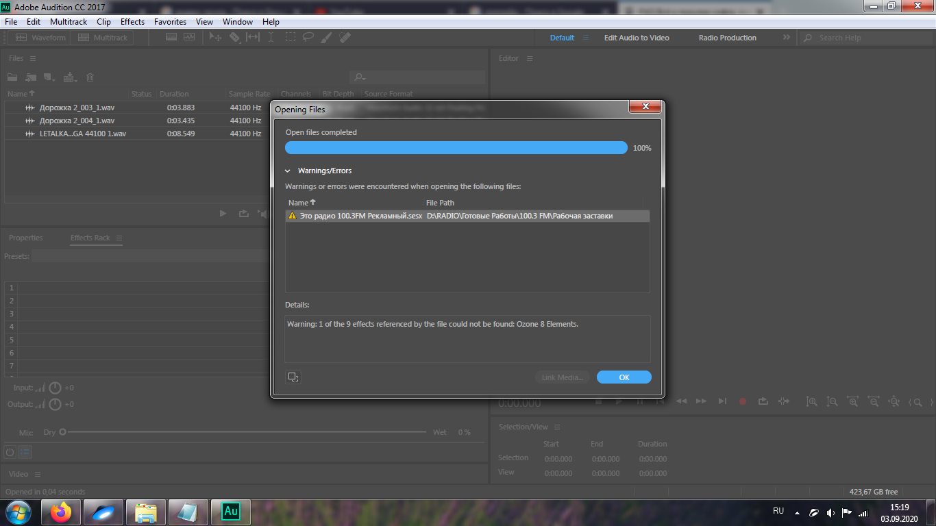
Task: Delete selected file with the trash icon
Action: coord(90,77)
